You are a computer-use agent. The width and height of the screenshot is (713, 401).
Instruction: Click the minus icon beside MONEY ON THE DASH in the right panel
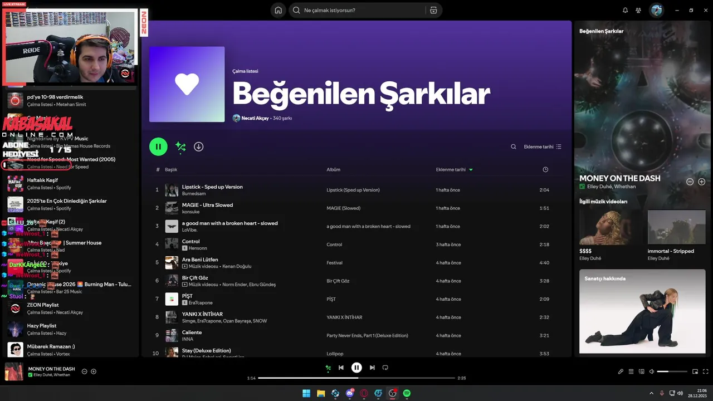[x=690, y=182]
